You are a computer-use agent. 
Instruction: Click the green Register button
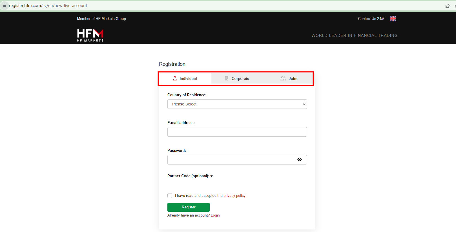[x=189, y=207]
